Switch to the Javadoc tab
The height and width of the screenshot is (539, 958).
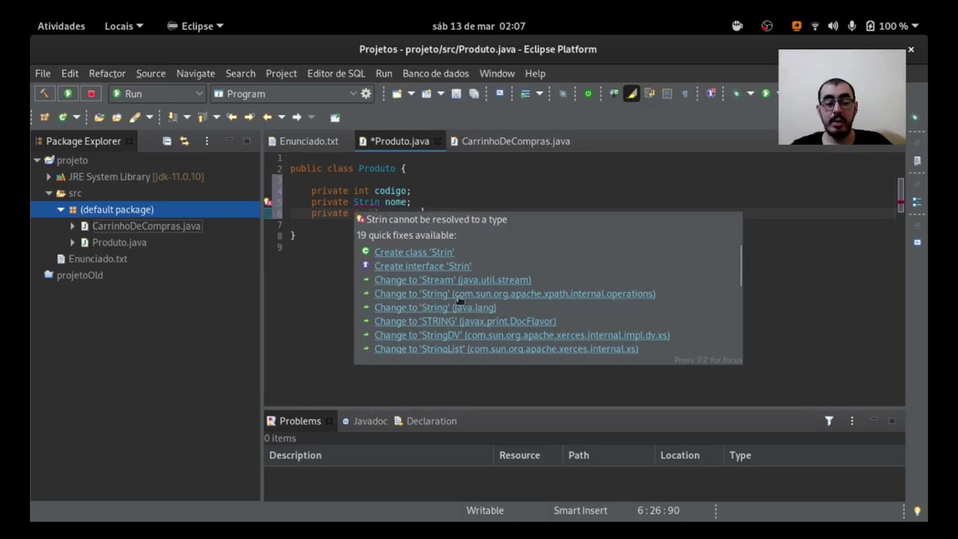click(364, 421)
